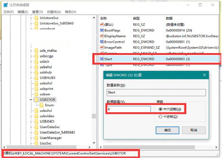
Task: Click the ImagePath value icon
Action: (102, 48)
